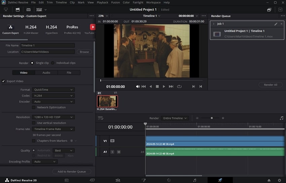Jump to first frame in viewer
Viewport: 286px width, 183px height.
coord(144,86)
